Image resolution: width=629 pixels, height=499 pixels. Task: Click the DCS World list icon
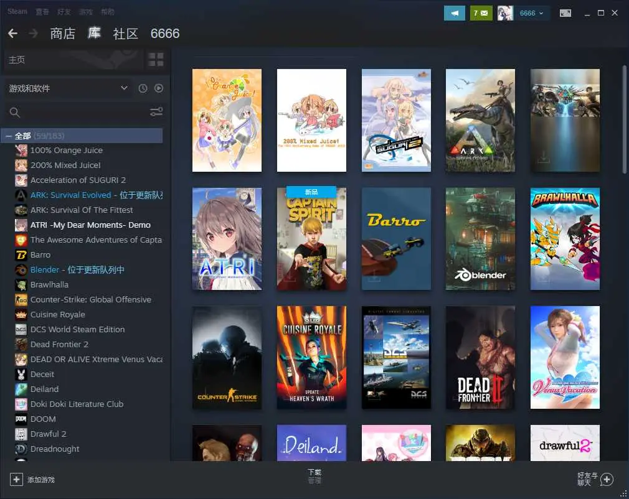point(21,330)
